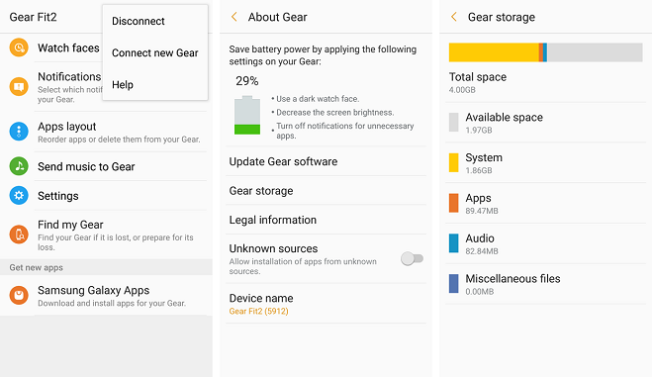Tap the Samsung Galaxy Apps icon
Viewport: 652px width, 377px height.
[x=19, y=295]
